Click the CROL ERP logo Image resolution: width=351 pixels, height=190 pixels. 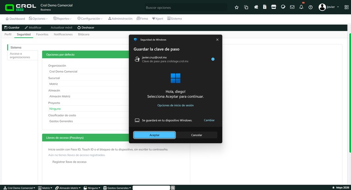tap(21, 7)
